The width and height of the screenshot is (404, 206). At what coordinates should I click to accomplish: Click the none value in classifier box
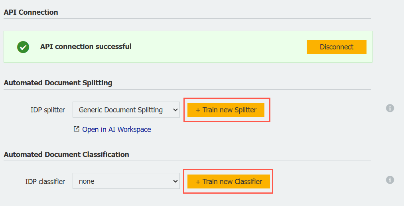click(x=87, y=181)
